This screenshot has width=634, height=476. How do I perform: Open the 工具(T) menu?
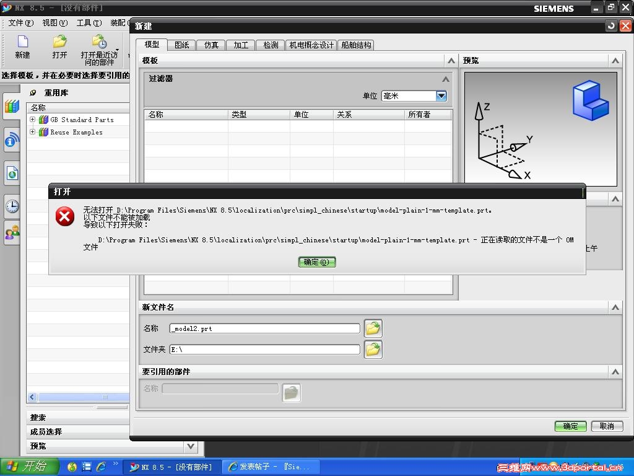click(89, 23)
